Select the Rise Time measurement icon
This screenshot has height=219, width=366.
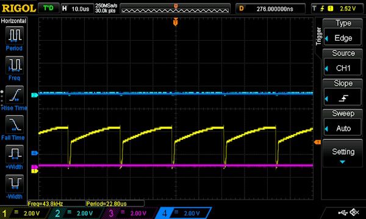(15, 95)
